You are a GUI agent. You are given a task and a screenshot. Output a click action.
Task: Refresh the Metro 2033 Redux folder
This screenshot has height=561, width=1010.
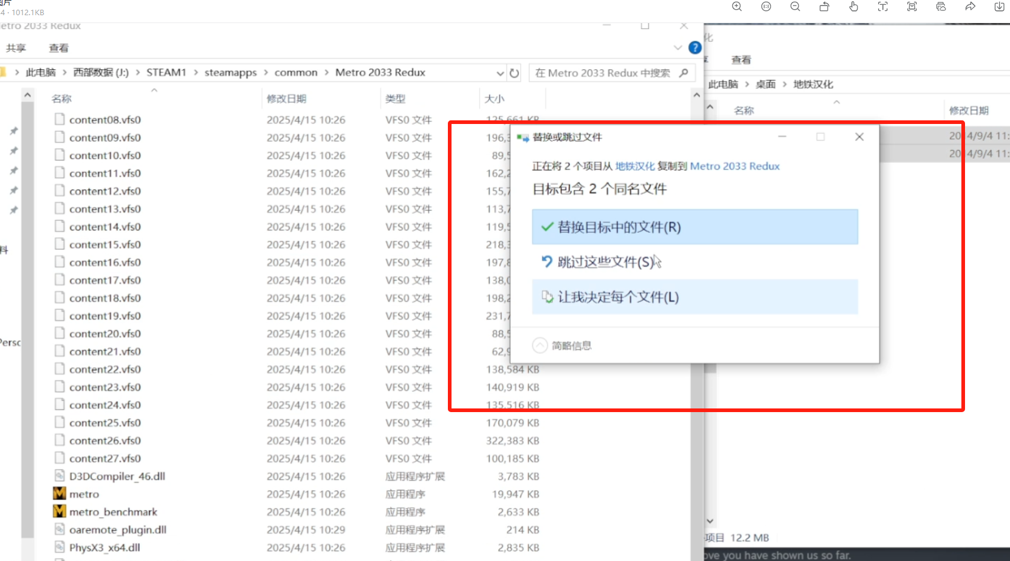[514, 73]
